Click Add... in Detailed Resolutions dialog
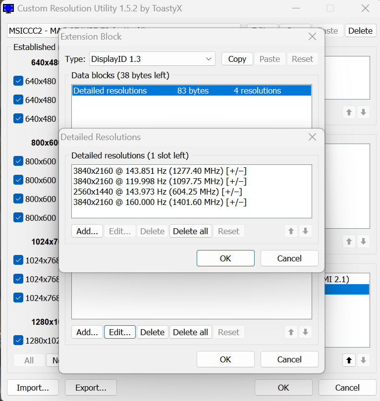380x401 pixels. pyautogui.click(x=87, y=231)
